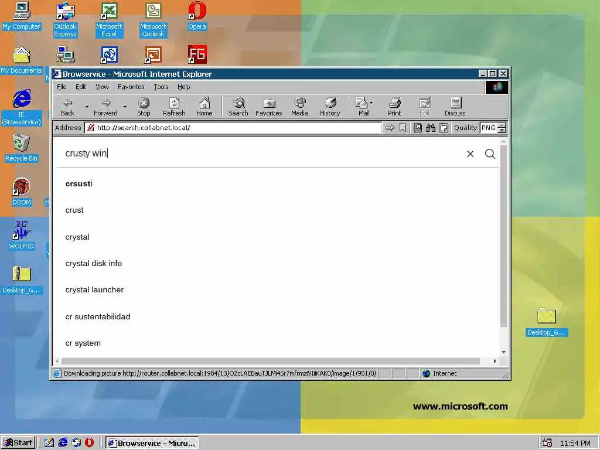Refresh the page using Refresh button
Viewport: 600px width, 450px height.
174,107
